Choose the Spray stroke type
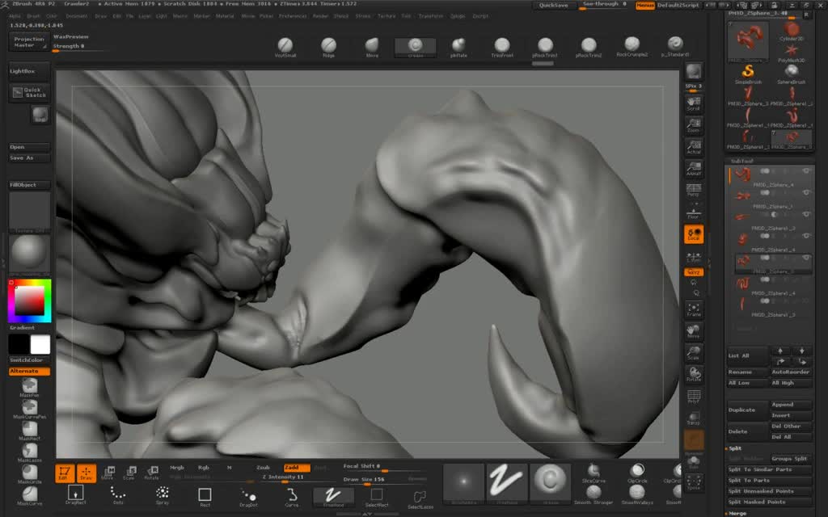The height and width of the screenshot is (517, 828). (162, 495)
